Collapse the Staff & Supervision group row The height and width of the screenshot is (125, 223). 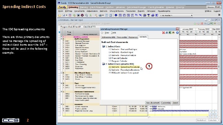[x=62, y=39]
